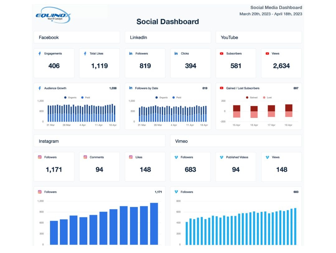Screen dimensions: 336x253
Task: Click the 15 Apr bar in subscribers chart
Action: pos(236,111)
